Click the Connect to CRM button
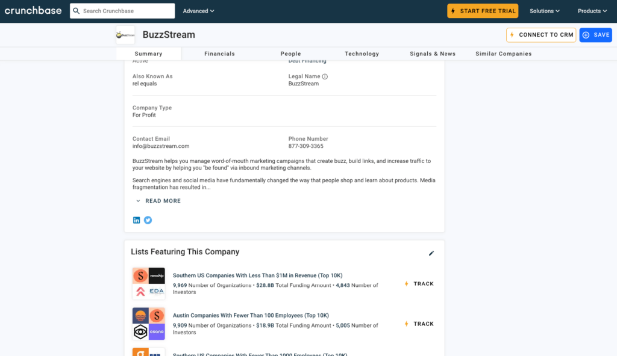 click(x=540, y=35)
